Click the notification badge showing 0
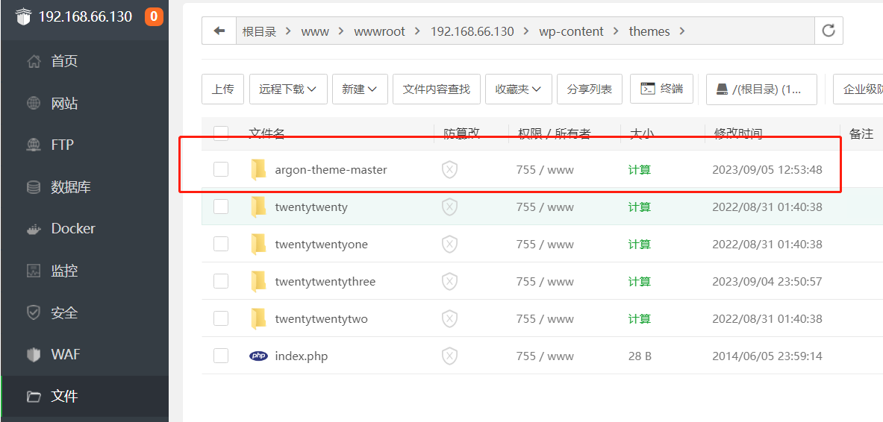Image resolution: width=883 pixels, height=422 pixels. pyautogui.click(x=154, y=16)
